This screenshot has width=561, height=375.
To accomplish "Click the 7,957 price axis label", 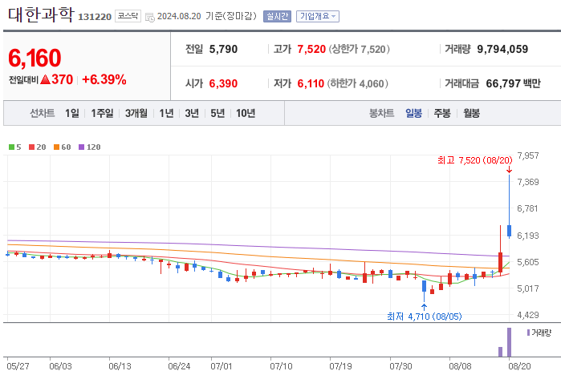I will (x=528, y=155).
